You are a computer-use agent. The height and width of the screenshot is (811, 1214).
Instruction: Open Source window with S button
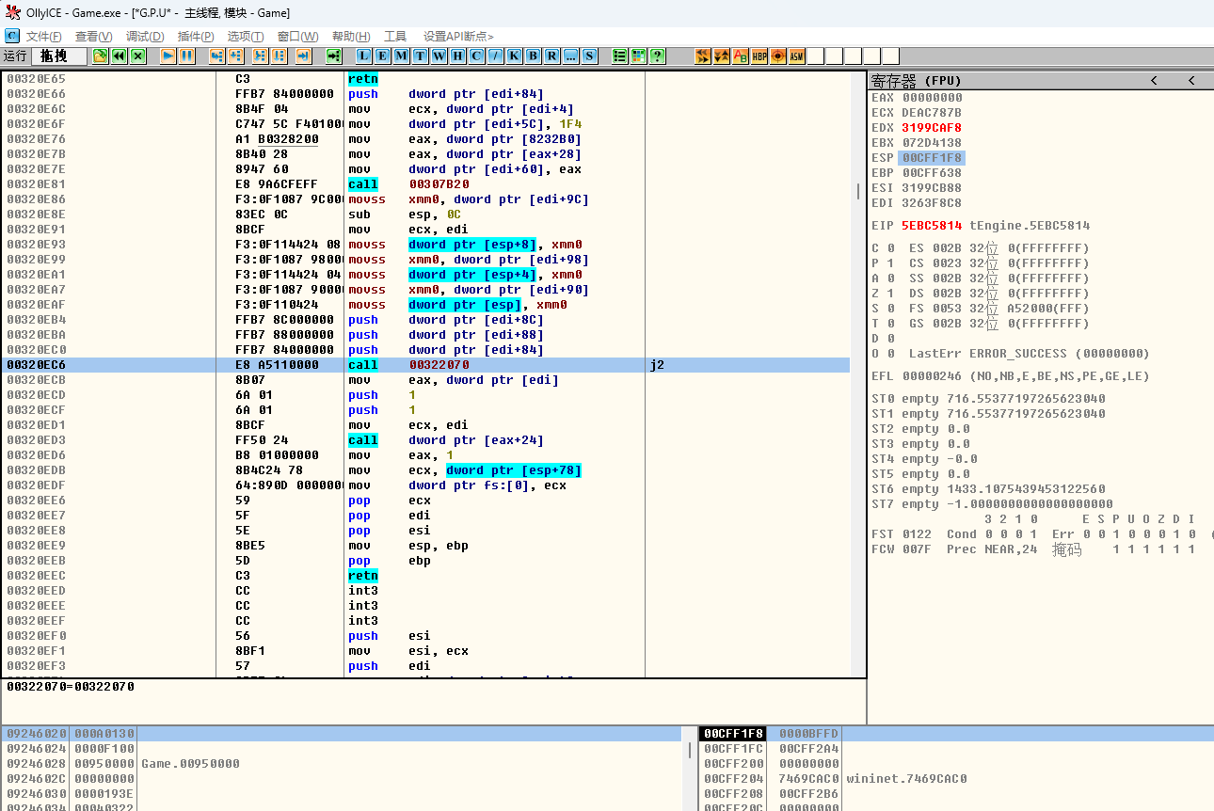(x=589, y=56)
